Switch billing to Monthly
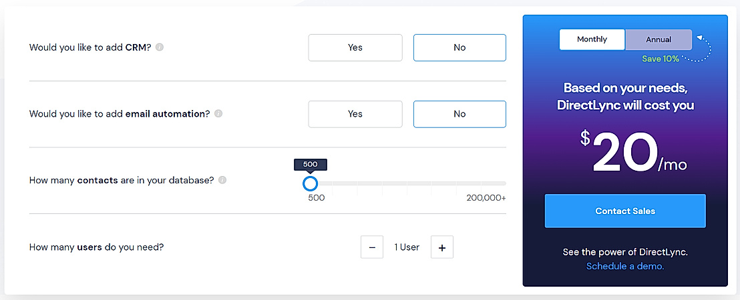This screenshot has height=300, width=740. coord(592,39)
